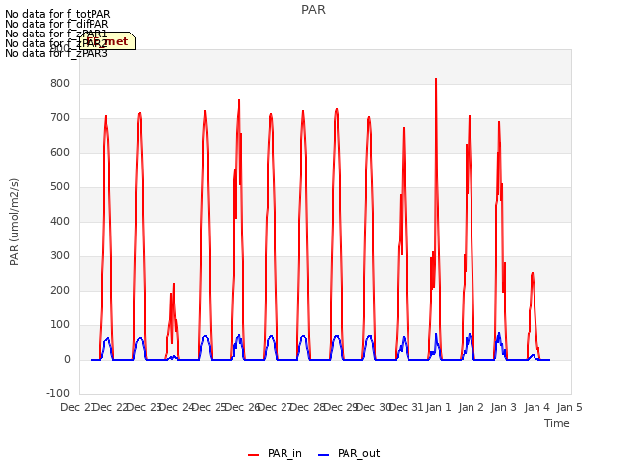
Task: Click the 0 y-axis tick label
Action: [x=67, y=359]
